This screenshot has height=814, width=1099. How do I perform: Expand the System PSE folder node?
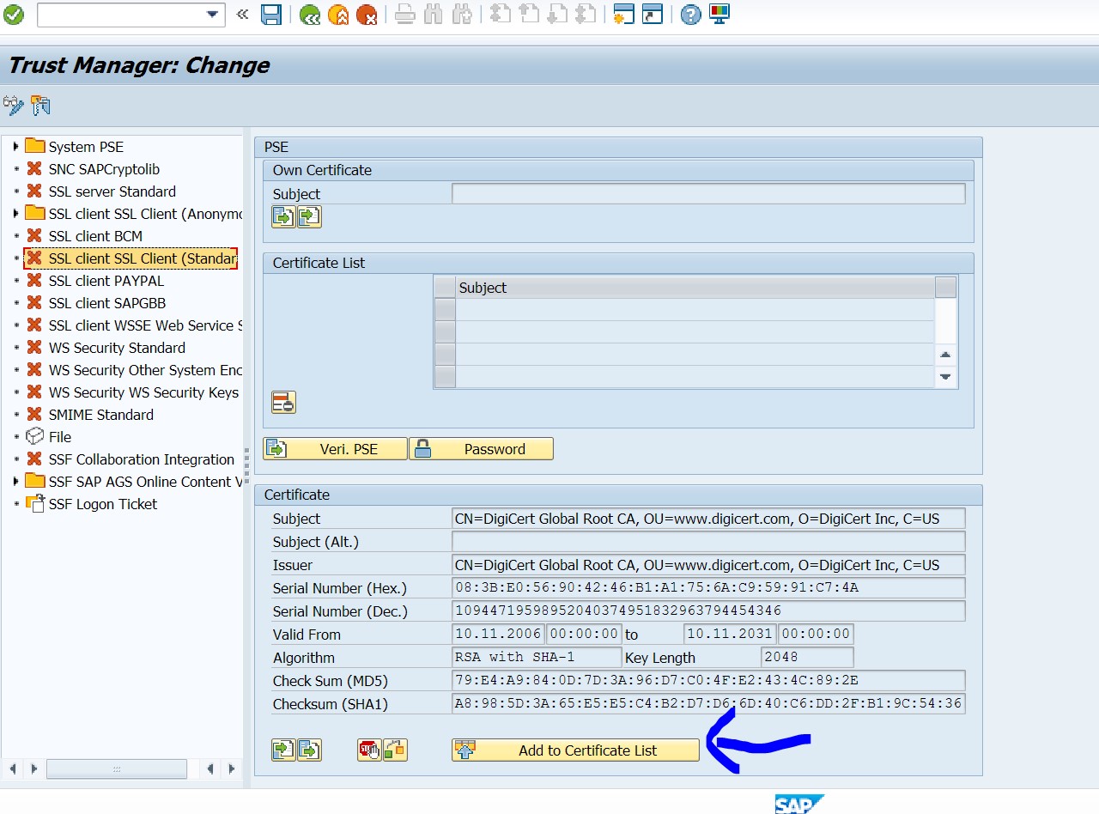tap(15, 147)
